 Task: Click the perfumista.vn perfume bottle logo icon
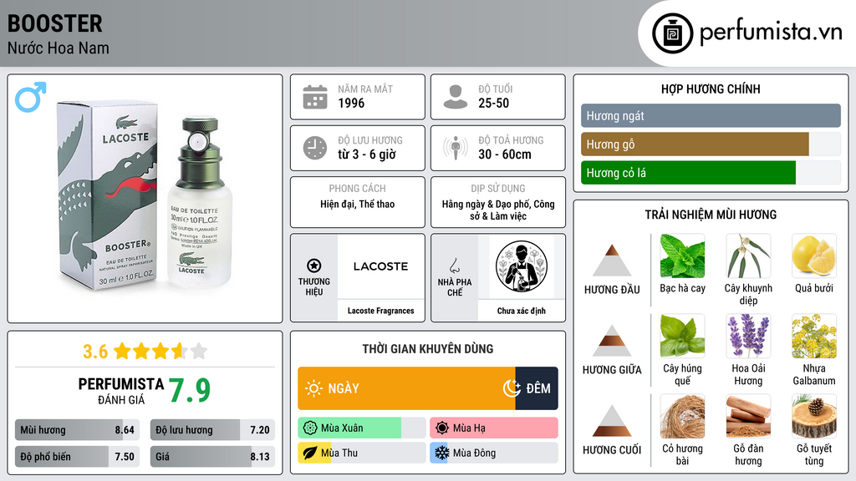(673, 33)
